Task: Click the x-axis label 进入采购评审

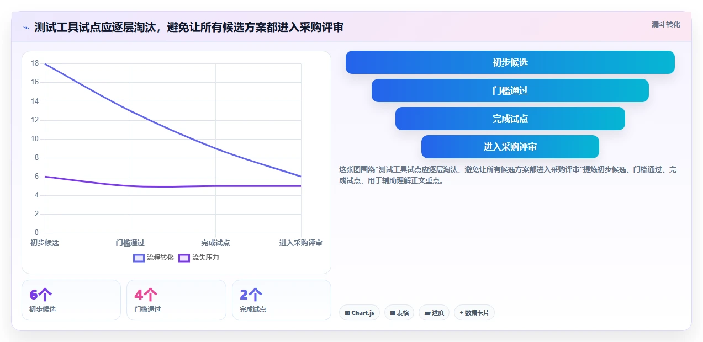Action: pos(301,243)
